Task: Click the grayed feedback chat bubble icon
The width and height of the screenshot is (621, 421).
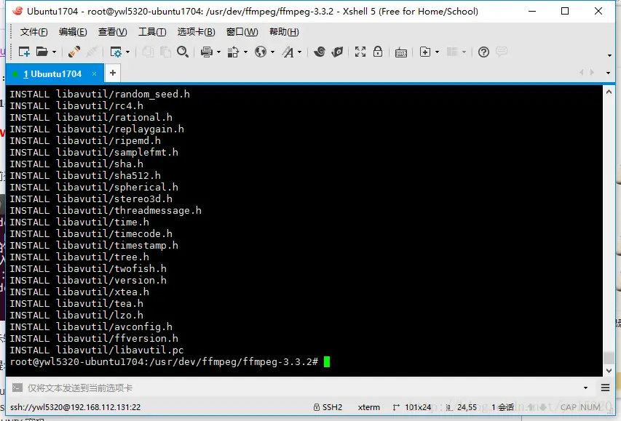Action: coord(502,52)
